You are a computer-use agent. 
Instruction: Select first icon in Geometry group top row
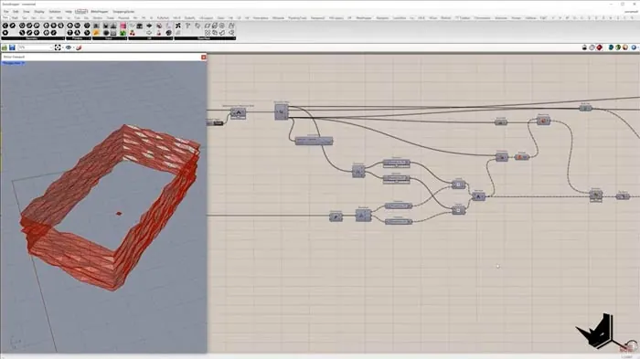pos(5,26)
